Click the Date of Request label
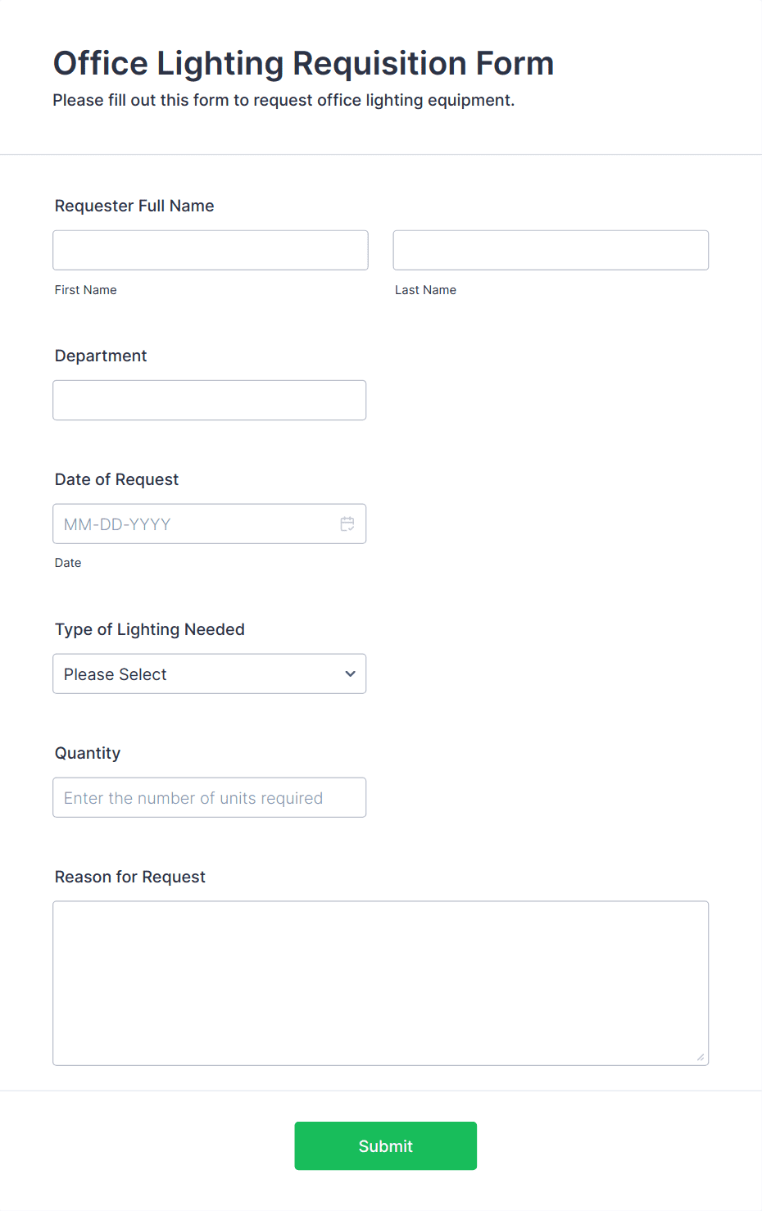The height and width of the screenshot is (1211, 762). [x=116, y=479]
